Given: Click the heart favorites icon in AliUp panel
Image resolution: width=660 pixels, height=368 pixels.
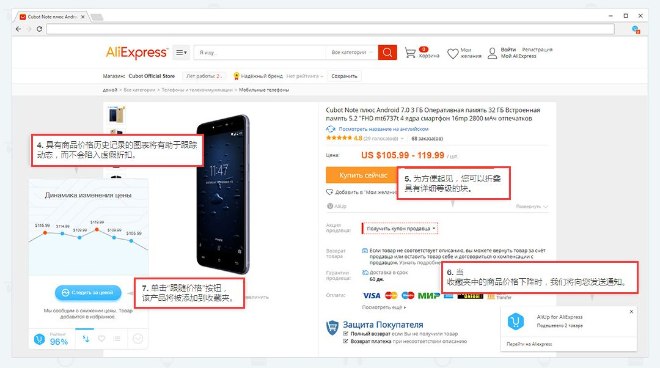Looking at the screenshot, I should 101,339.
